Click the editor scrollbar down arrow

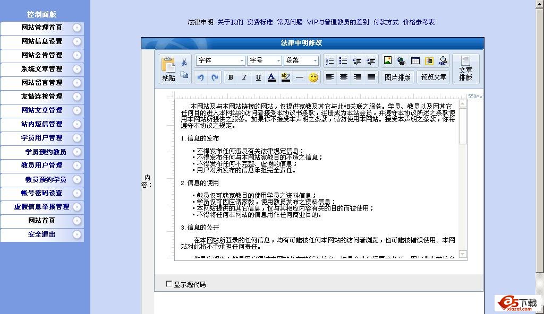(463, 254)
